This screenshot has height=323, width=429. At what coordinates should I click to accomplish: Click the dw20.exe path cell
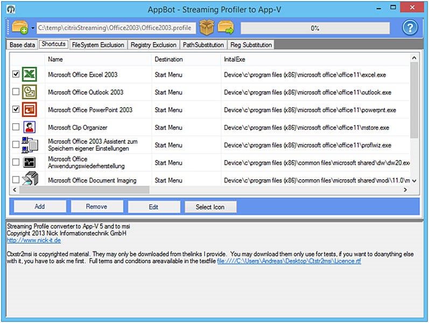317,163
